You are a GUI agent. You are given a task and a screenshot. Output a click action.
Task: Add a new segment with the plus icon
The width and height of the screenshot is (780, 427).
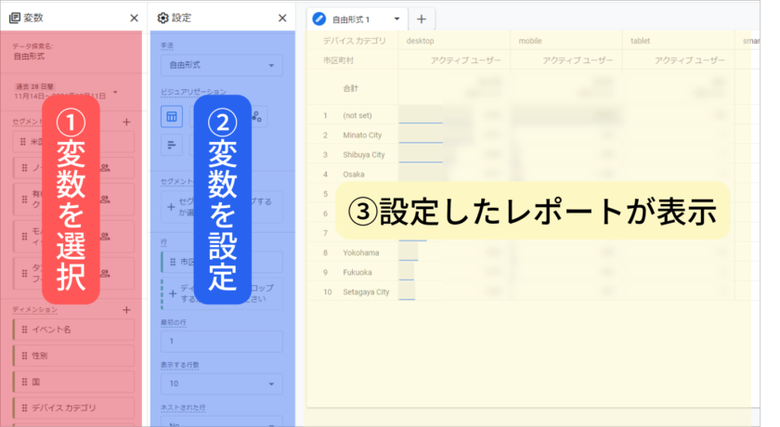coord(127,122)
